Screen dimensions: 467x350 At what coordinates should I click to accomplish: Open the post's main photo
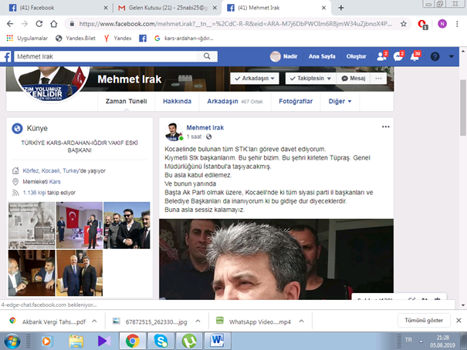pyautogui.click(x=276, y=259)
